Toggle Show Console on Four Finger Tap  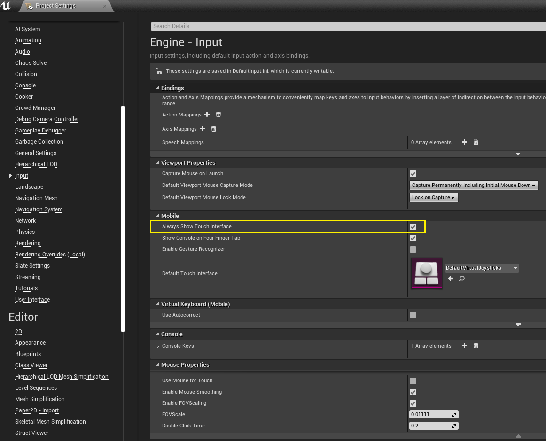point(413,238)
